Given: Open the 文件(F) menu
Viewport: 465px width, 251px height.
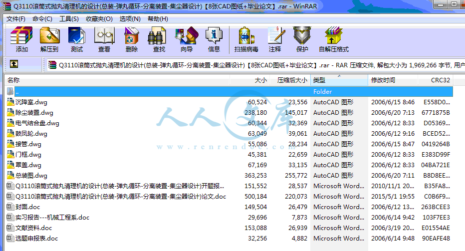Looking at the screenshot, I should click(x=15, y=19).
